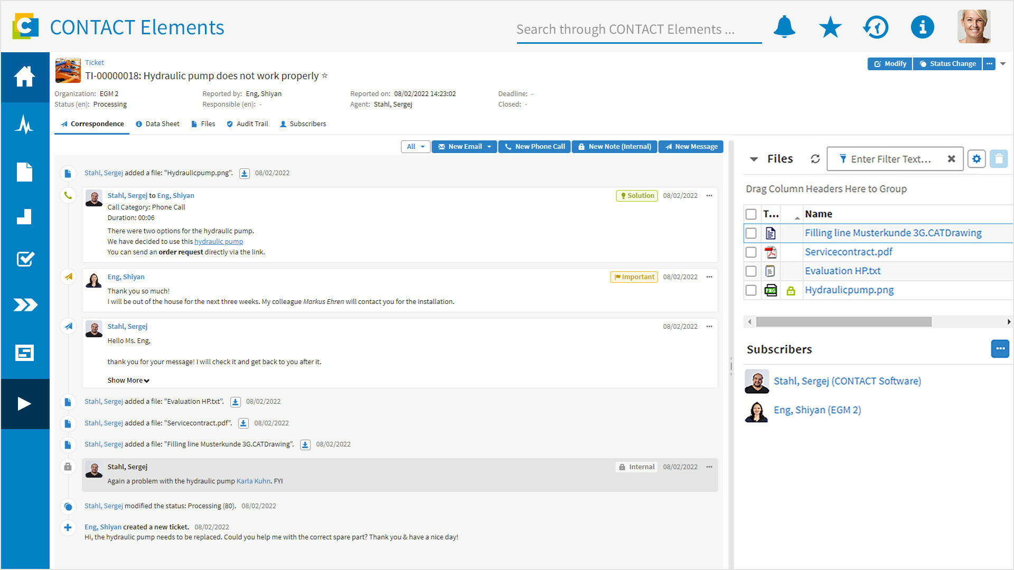1014x570 pixels.
Task: Refresh the Files list
Action: 815,159
